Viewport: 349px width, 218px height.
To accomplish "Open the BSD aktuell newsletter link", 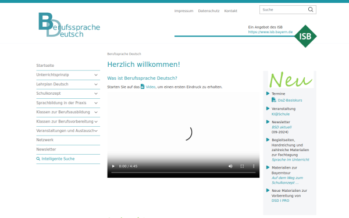I will click(x=282, y=127).
